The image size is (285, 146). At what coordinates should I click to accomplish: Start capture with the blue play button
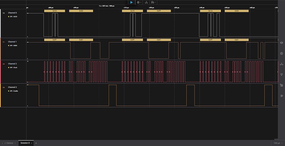tap(131, 2)
